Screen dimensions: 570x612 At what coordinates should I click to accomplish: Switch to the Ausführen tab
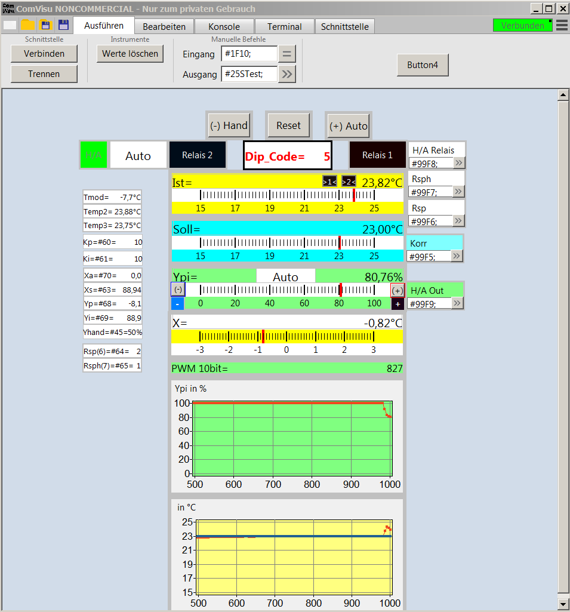coord(104,25)
